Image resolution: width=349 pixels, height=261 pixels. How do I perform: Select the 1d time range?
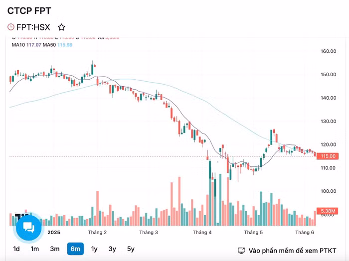[x=16, y=249]
